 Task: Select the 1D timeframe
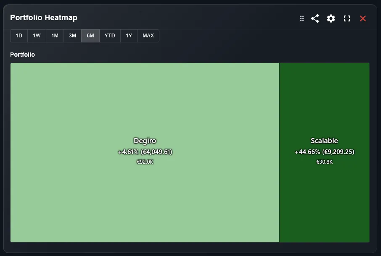(19, 36)
